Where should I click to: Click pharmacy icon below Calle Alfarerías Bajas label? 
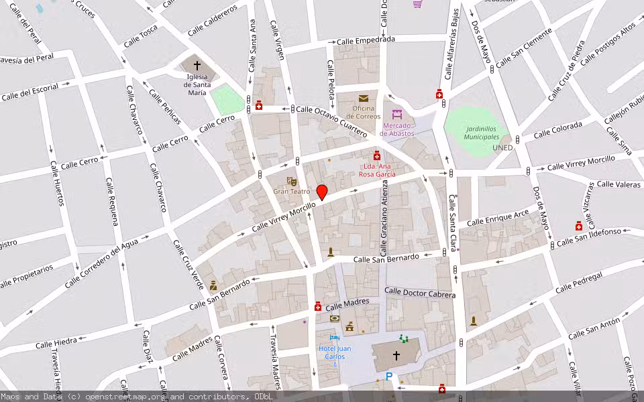(x=439, y=94)
